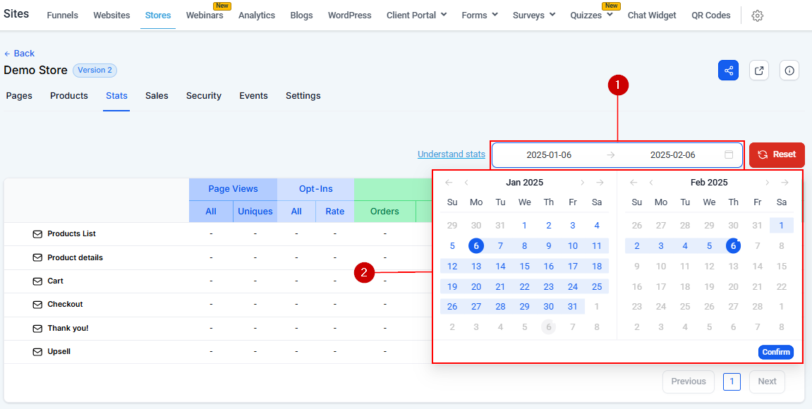Viewport: 812px width, 409px height.
Task: Click the calendar icon in date range field
Action: (x=729, y=155)
